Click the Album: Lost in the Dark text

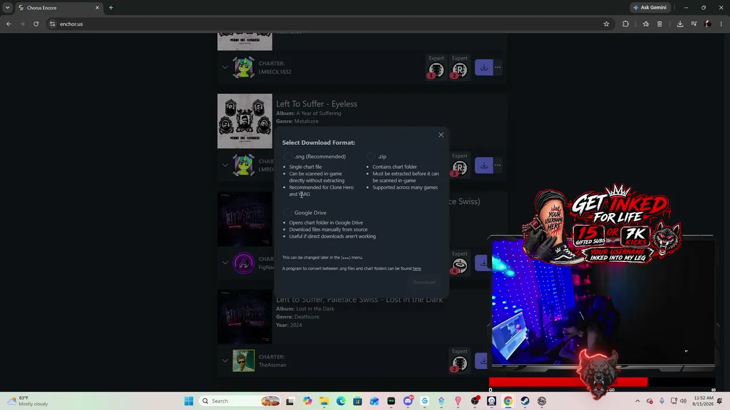(305, 309)
